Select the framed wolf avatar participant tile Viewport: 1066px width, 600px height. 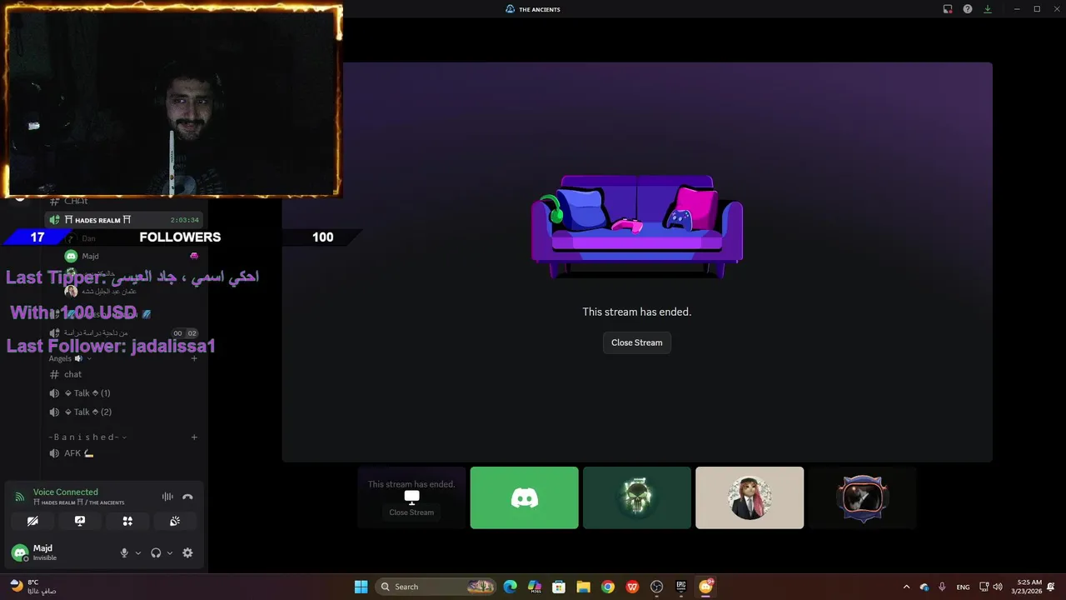(862, 497)
